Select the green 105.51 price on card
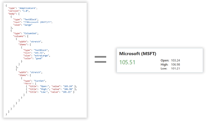The width and height of the screenshot is (206, 121). pyautogui.click(x=127, y=62)
